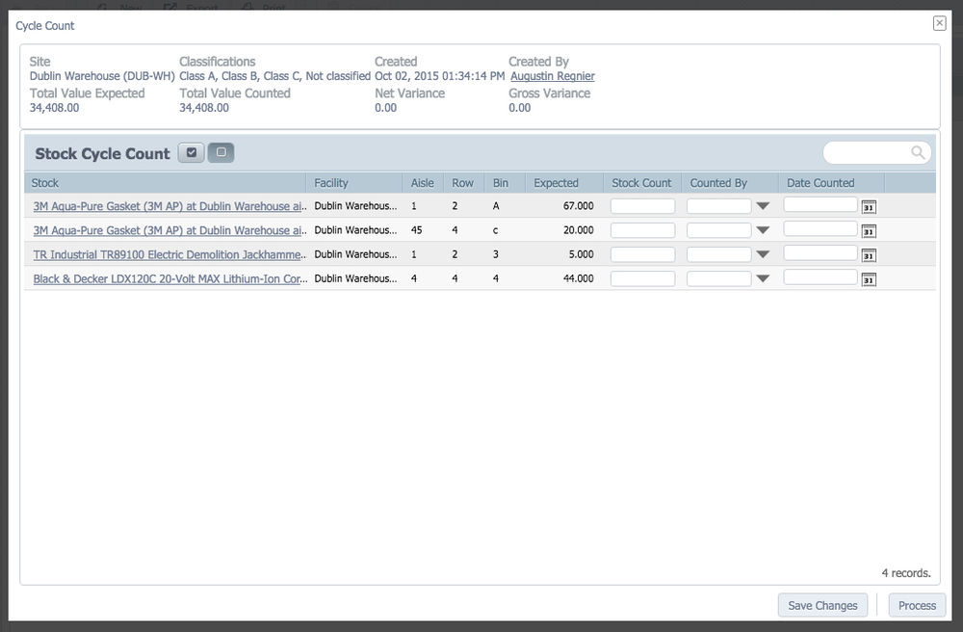The width and height of the screenshot is (963, 632).
Task: Click the Save Changes button
Action: [x=822, y=605]
